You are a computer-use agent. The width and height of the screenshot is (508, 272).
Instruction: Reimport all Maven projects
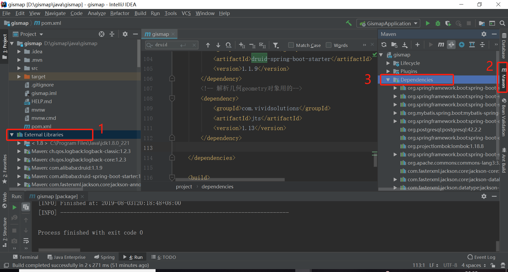(x=384, y=45)
